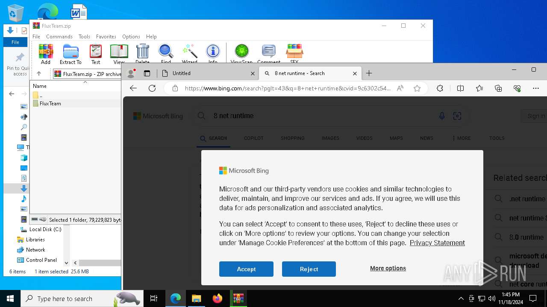547x307 pixels.
Task: Open File tab in File Explorer window
Action: tap(15, 42)
